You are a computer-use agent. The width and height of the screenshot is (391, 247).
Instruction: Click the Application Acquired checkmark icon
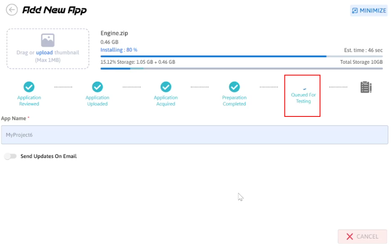(166, 87)
